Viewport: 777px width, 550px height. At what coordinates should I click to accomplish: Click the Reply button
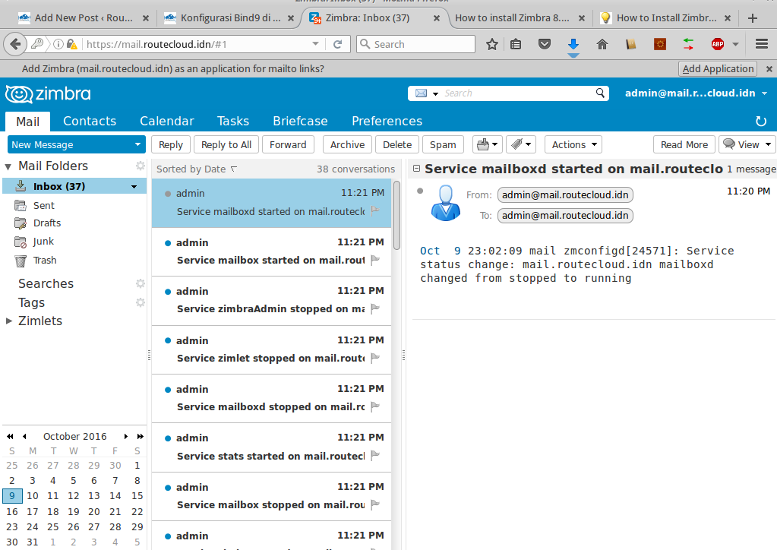pos(171,144)
